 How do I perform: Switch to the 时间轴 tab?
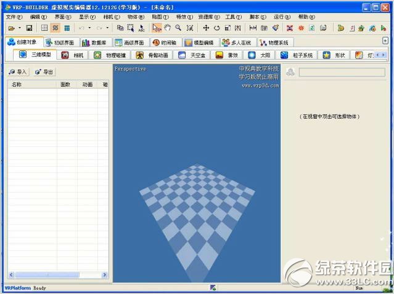(165, 42)
